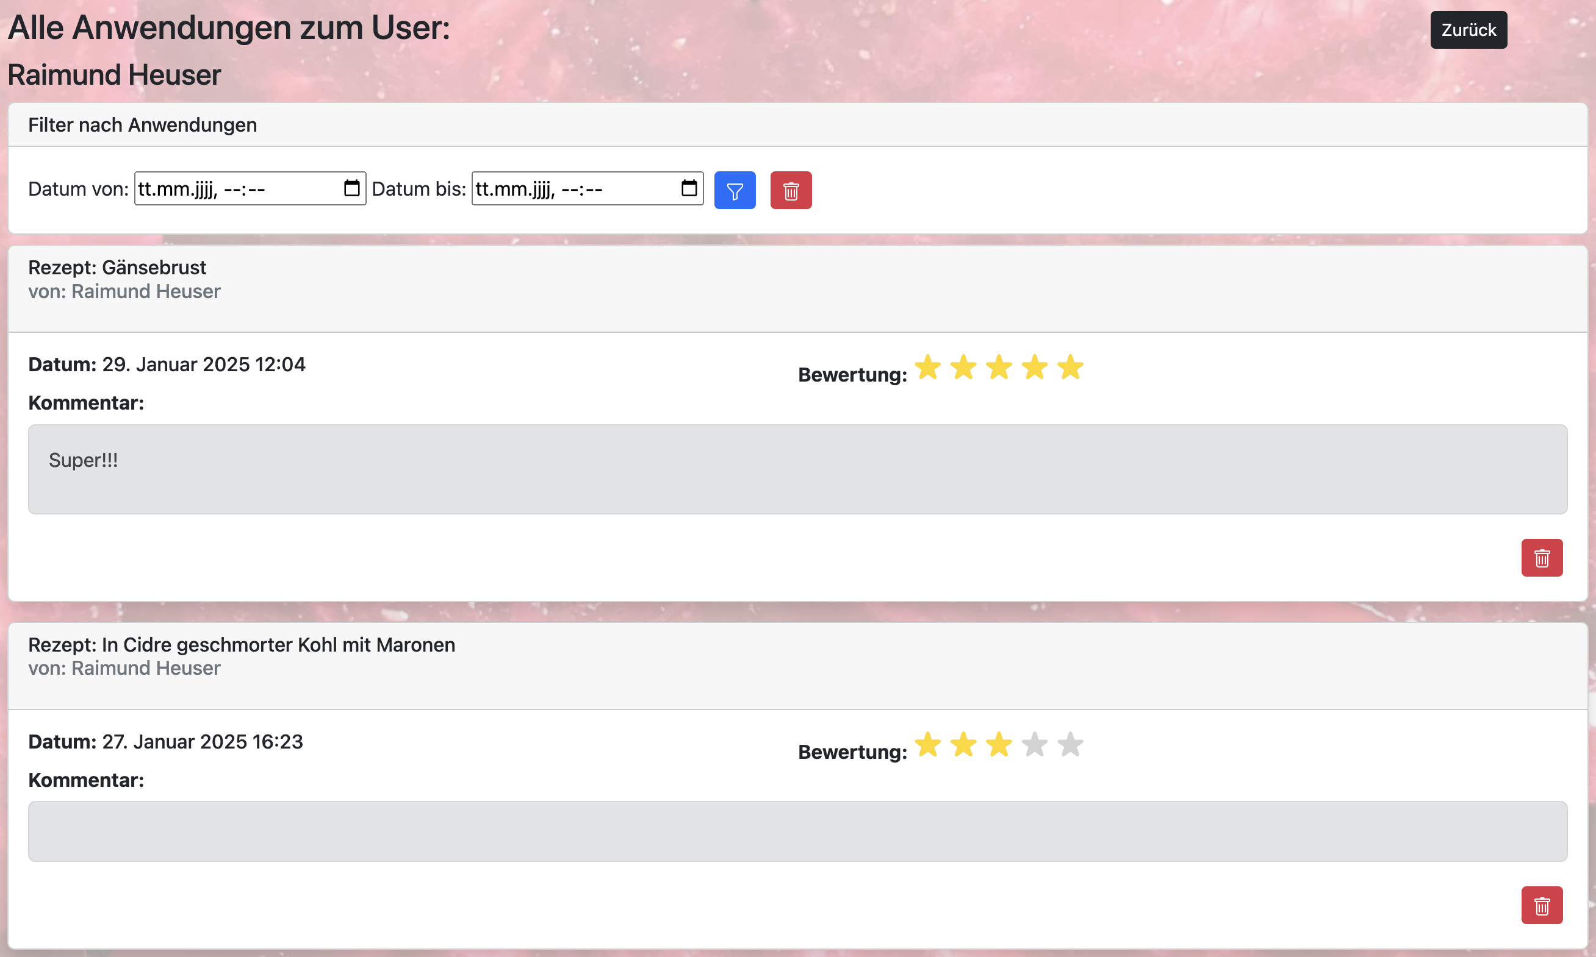Click the 'Kommentar:' label in the Gänsebrust card
Screen dimensions: 1596x957
86,403
